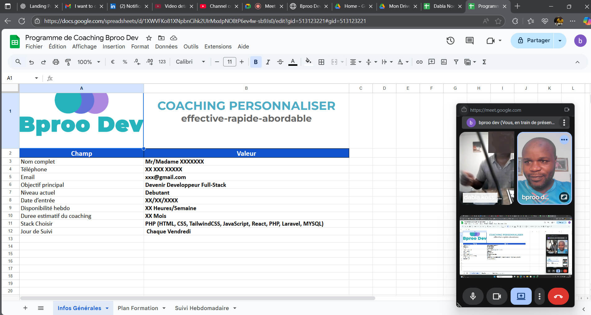591x315 pixels.
Task: Switch to Suivi Hebdomadaire sheet tab
Action: pyautogui.click(x=202, y=308)
